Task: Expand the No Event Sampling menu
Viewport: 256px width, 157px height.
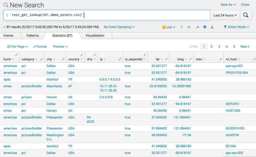Action: [x=119, y=27]
